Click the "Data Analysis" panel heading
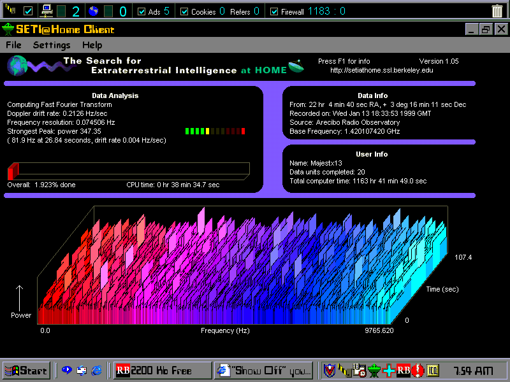The width and height of the screenshot is (510, 382). (x=115, y=95)
